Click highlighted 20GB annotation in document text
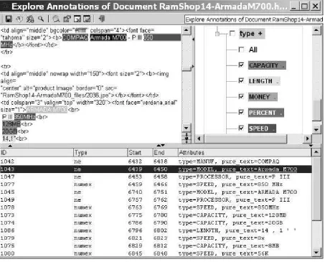325x262 pixels. [x=9, y=131]
